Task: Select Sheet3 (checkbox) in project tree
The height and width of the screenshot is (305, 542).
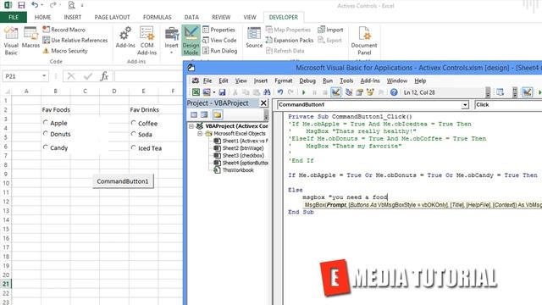Action: click(x=239, y=155)
